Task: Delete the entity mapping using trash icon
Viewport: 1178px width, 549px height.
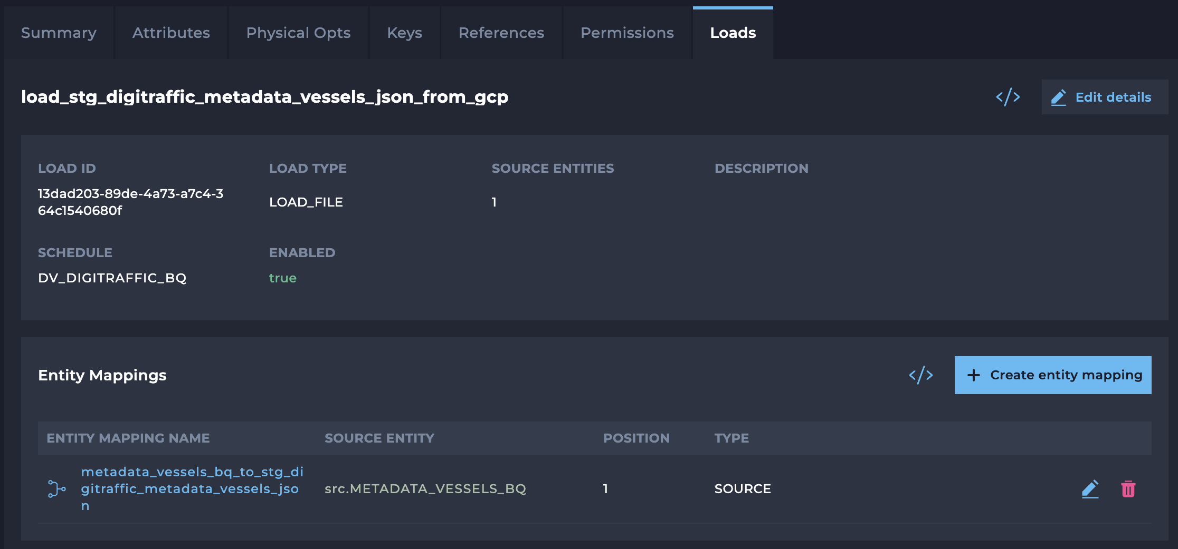Action: tap(1128, 489)
